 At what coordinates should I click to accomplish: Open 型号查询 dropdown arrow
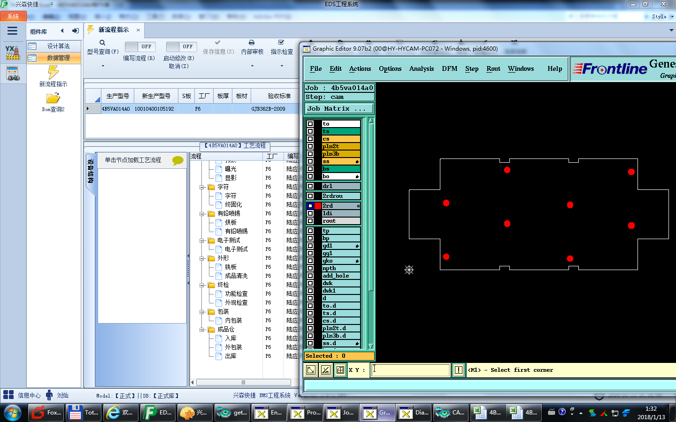[103, 66]
